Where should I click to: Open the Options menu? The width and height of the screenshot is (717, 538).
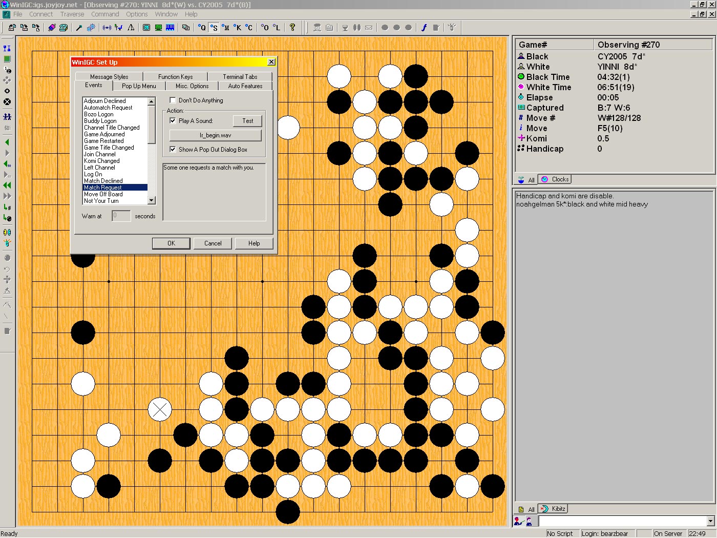(x=137, y=14)
